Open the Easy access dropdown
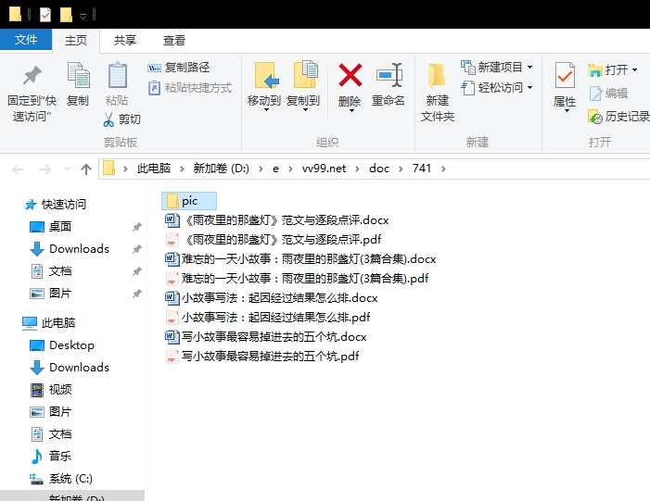The height and width of the screenshot is (501, 650). coord(497,88)
